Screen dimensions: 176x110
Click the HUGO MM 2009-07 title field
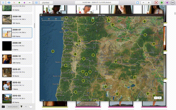97,2
